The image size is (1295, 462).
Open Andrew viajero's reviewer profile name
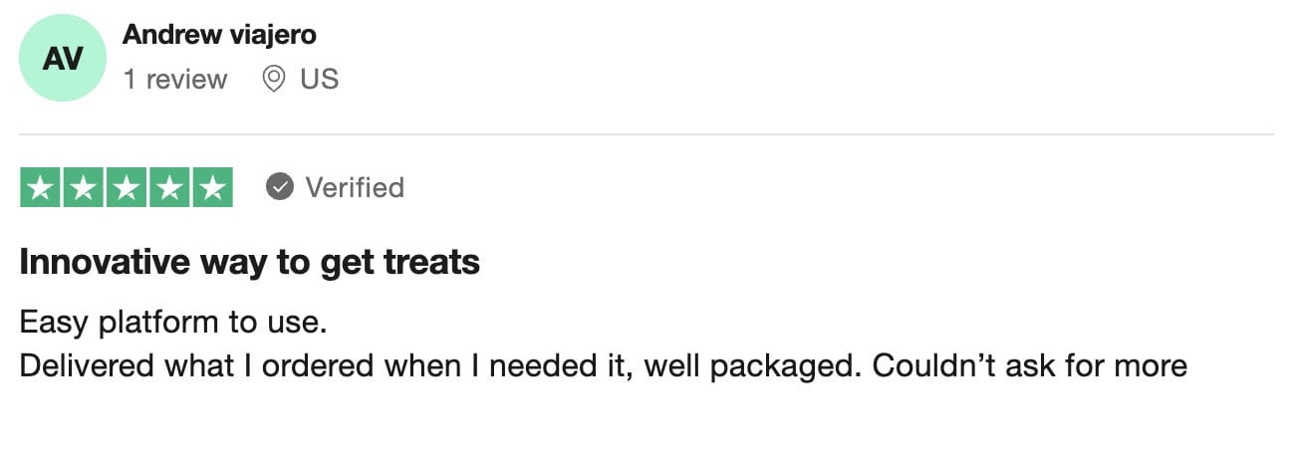point(219,35)
